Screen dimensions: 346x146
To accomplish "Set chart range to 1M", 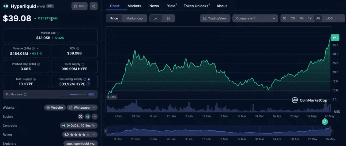I will [x=302, y=18].
